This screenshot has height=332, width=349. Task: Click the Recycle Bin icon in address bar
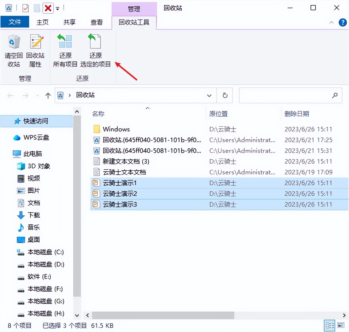(60, 95)
